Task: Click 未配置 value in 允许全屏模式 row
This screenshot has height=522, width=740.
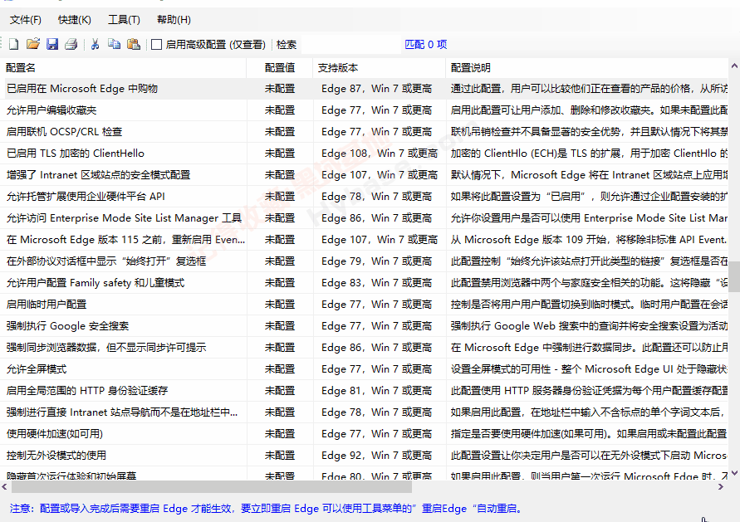Action: click(280, 369)
